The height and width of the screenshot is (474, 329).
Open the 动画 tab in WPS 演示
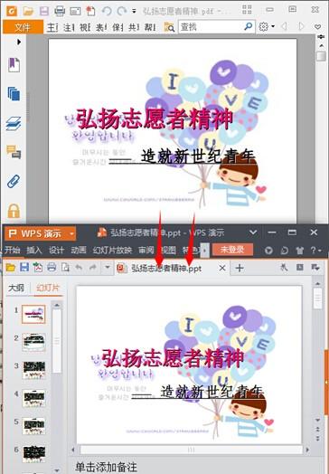(79, 250)
